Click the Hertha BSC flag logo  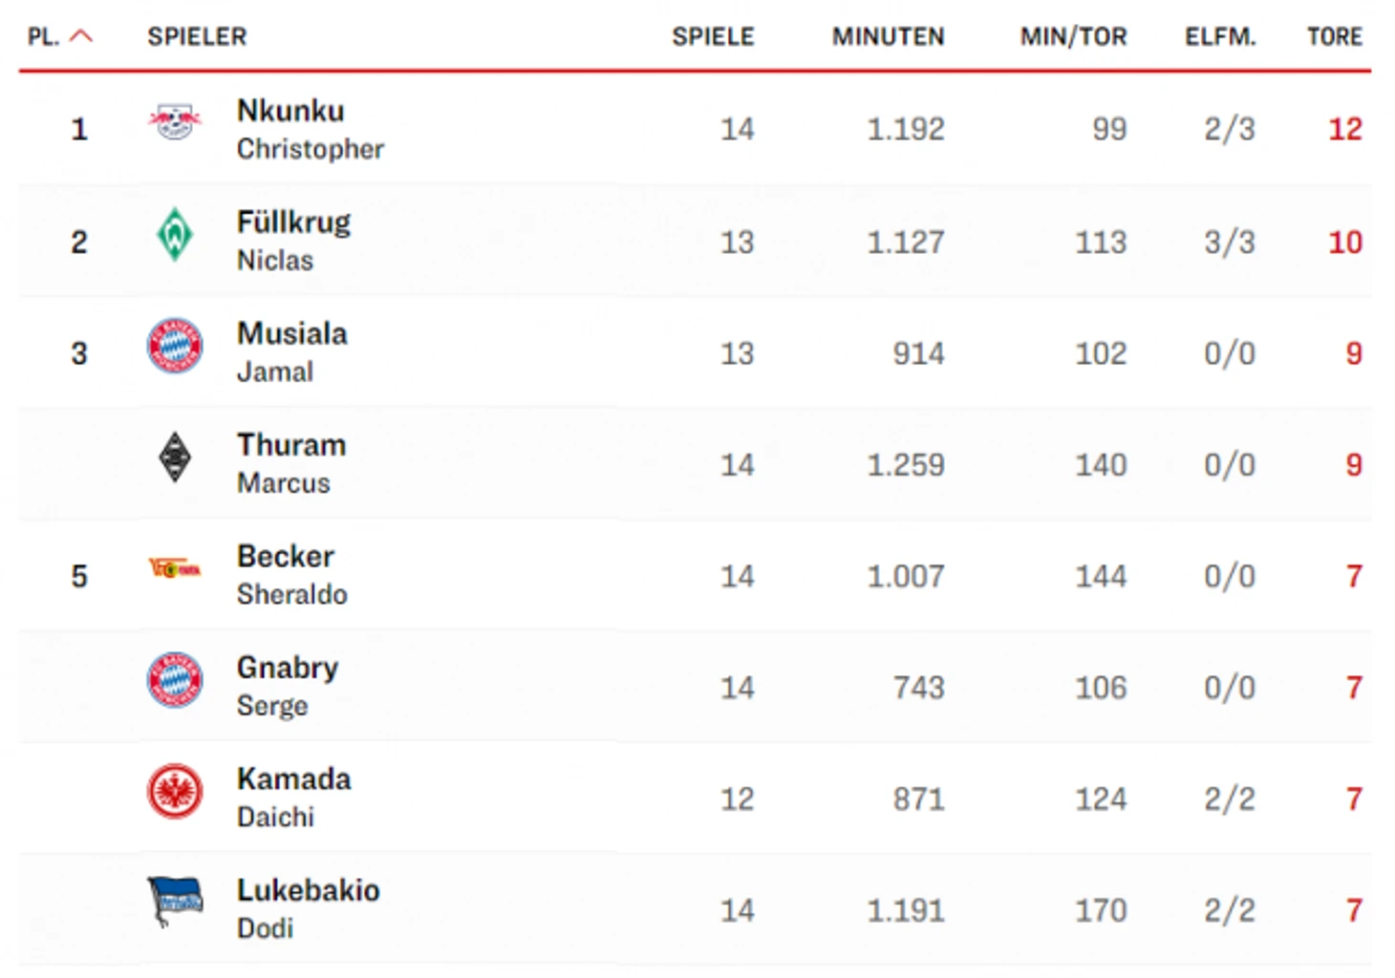click(175, 902)
